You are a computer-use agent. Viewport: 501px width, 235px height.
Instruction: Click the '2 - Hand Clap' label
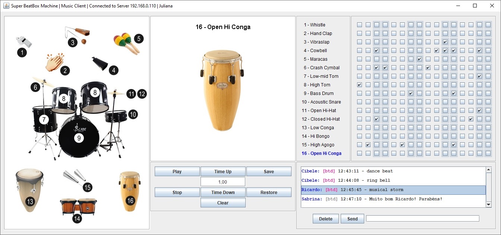(318, 34)
